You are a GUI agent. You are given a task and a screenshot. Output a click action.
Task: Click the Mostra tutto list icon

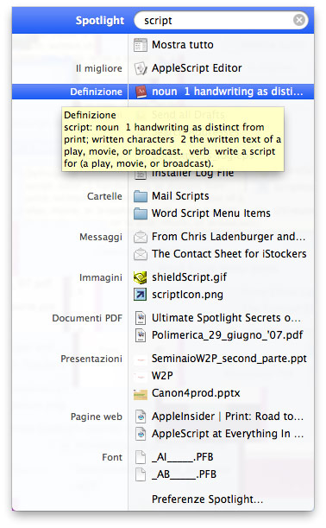tap(141, 45)
